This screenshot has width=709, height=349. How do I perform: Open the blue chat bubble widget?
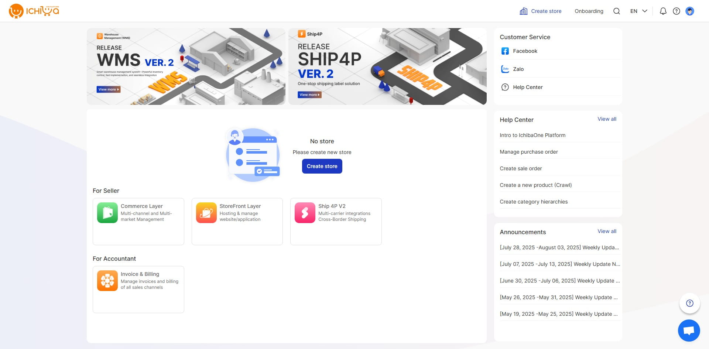click(x=689, y=331)
